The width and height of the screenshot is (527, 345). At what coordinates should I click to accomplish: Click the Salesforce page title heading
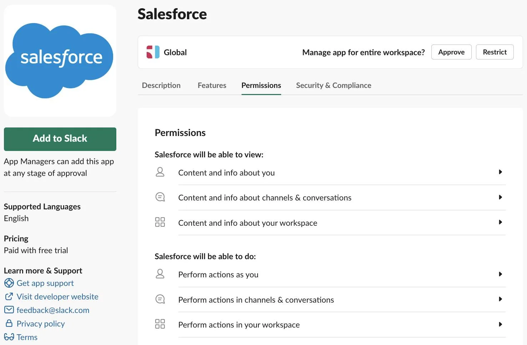172,14
